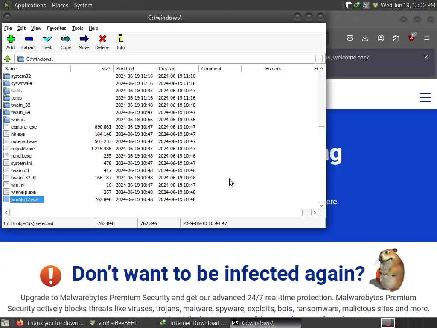
Task: Click the C:\windows\ address field
Action: coord(166,59)
